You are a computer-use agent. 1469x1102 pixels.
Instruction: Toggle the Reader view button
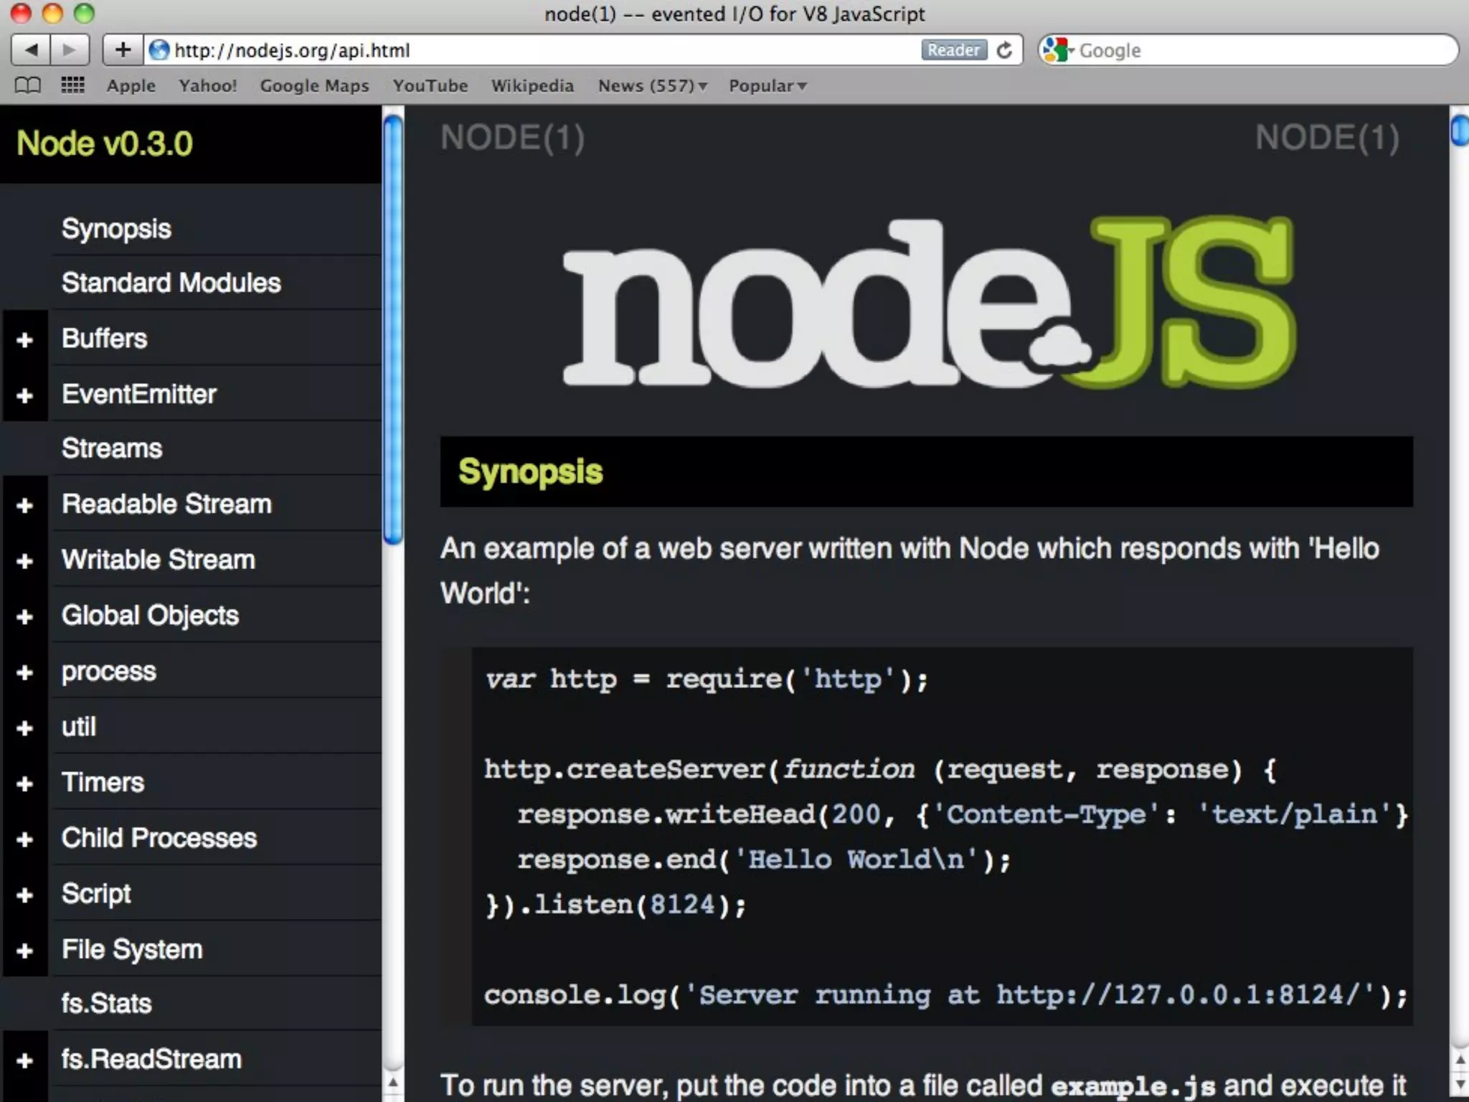pyautogui.click(x=953, y=50)
